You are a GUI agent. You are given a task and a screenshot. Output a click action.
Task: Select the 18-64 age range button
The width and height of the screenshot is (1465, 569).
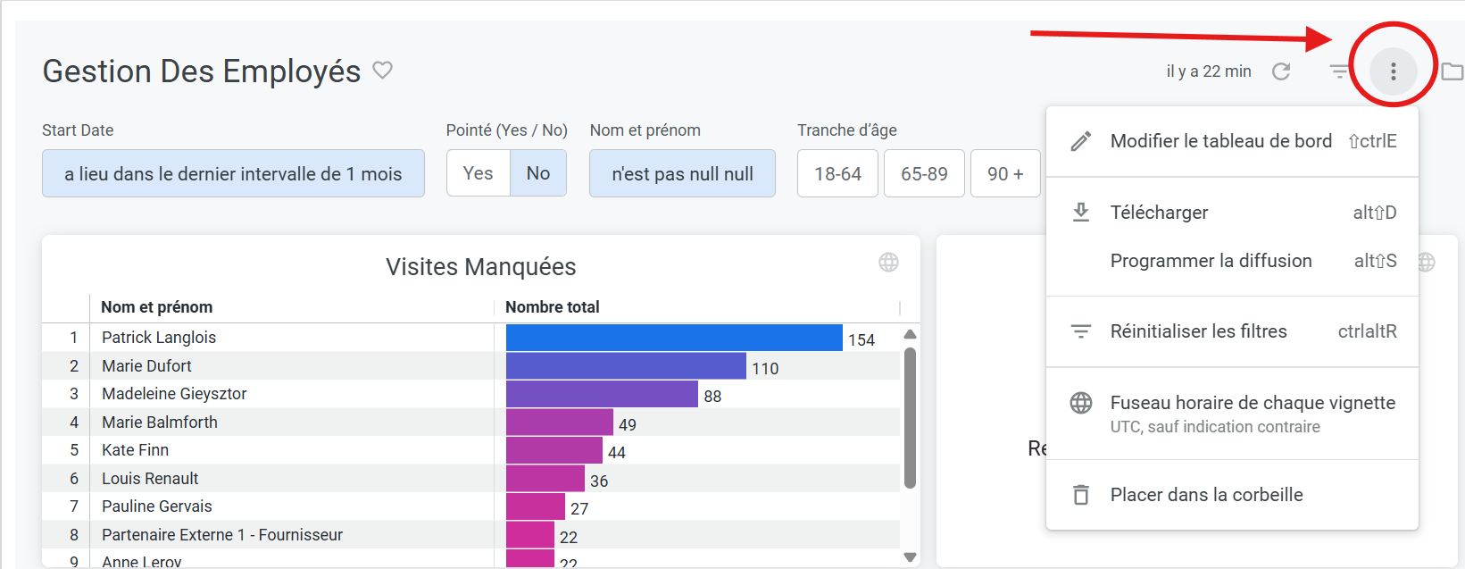tap(837, 173)
